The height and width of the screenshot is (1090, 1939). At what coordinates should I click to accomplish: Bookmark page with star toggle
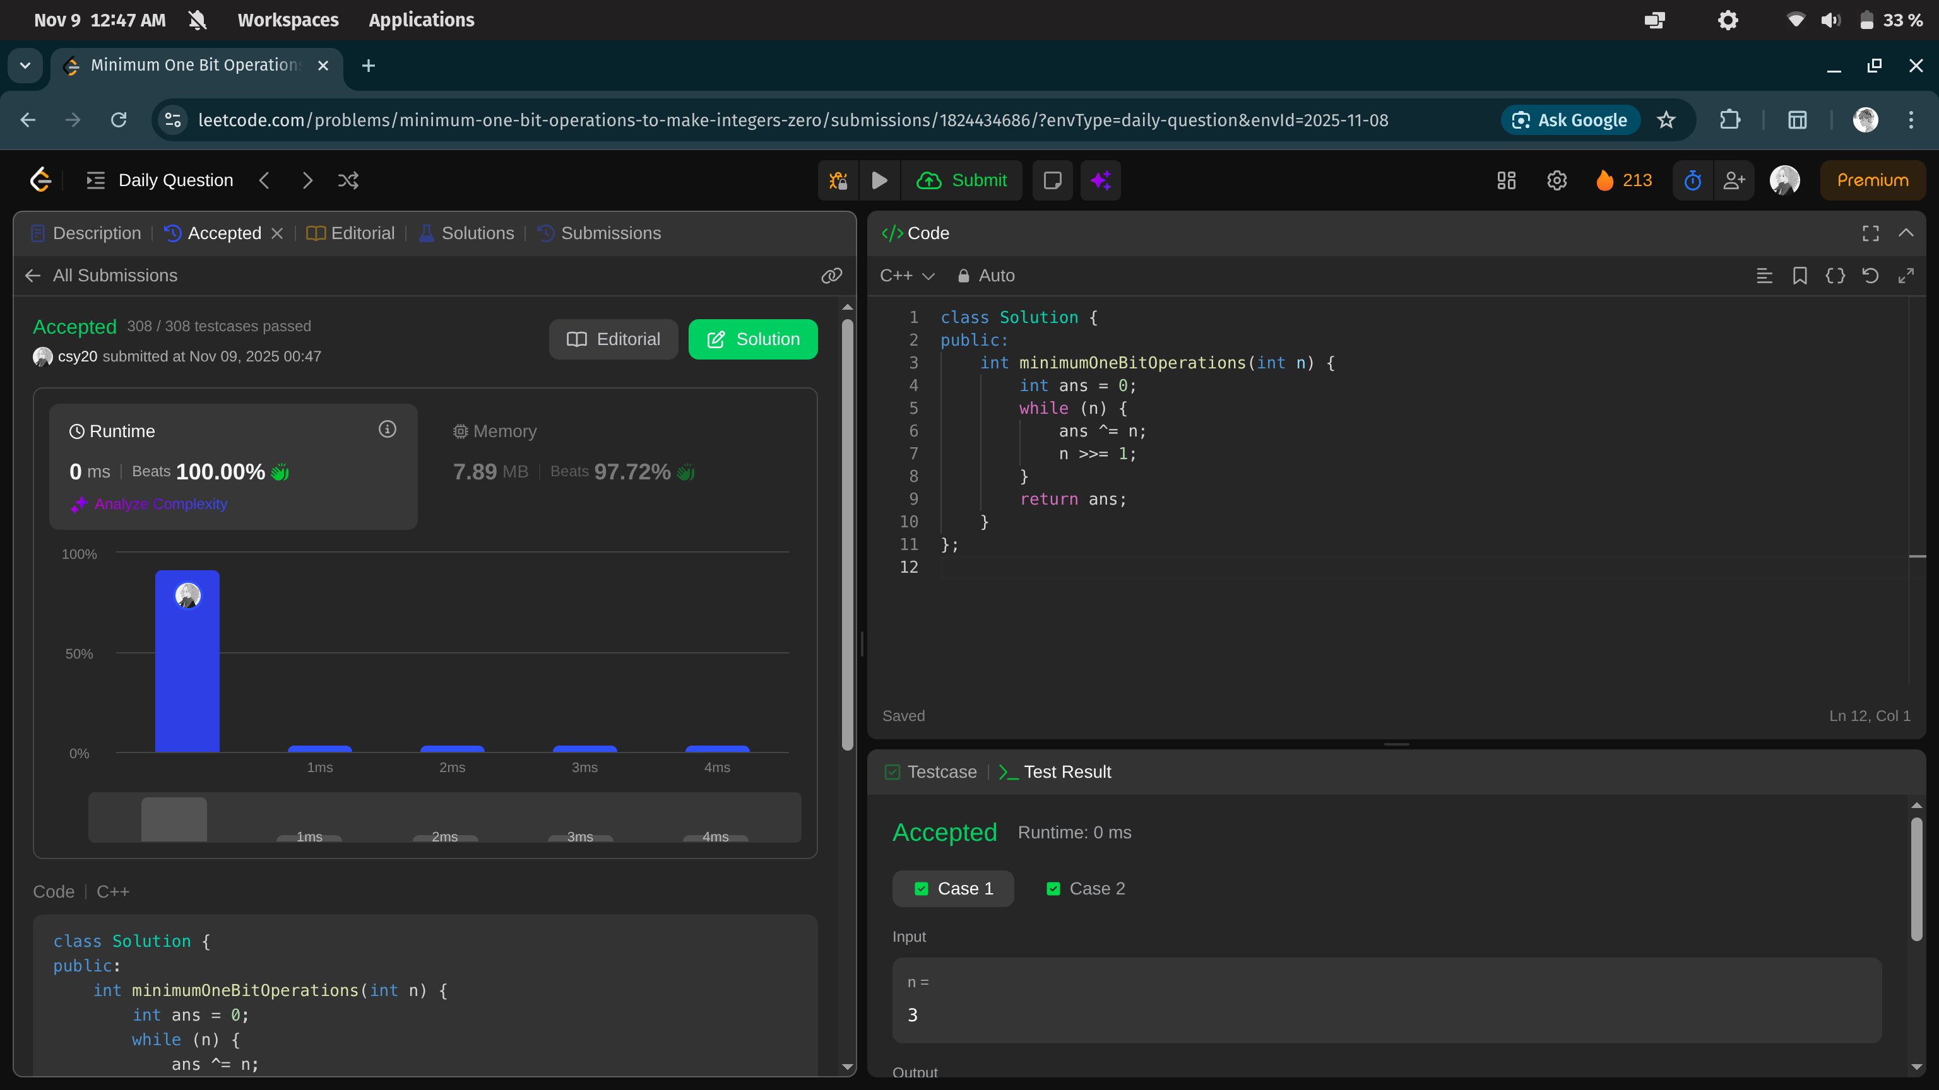(1666, 120)
